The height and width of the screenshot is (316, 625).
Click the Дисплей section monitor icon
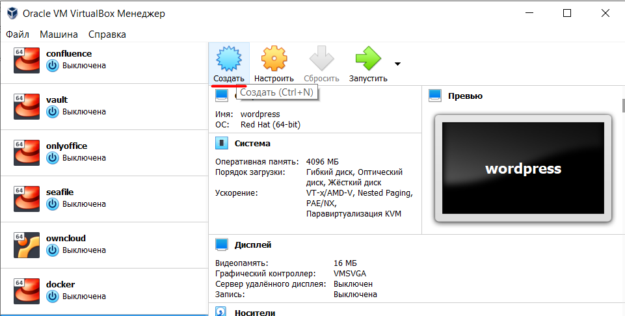click(222, 244)
